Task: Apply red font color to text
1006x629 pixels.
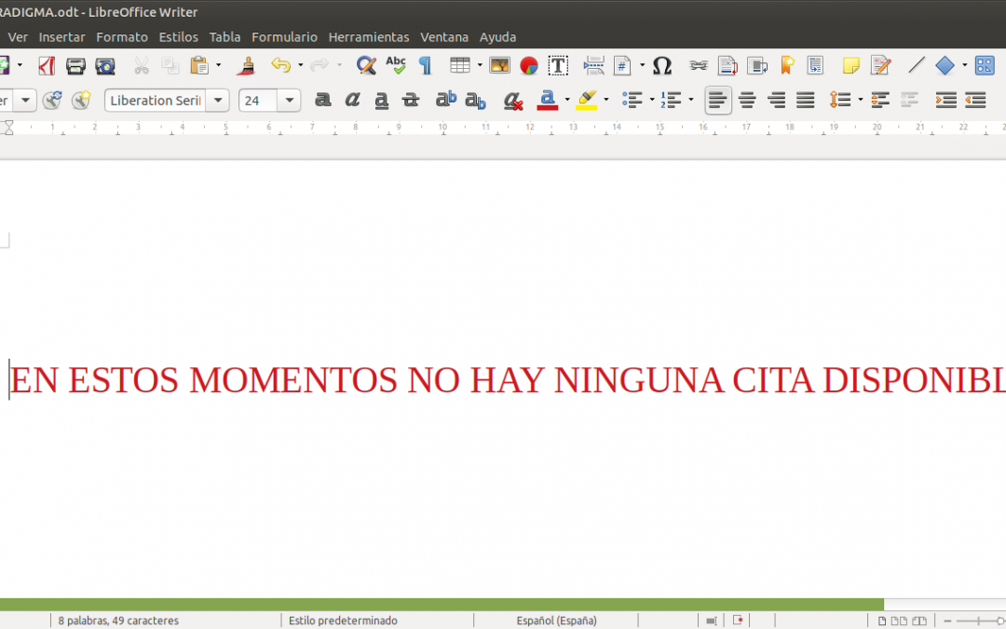Action: tap(549, 100)
